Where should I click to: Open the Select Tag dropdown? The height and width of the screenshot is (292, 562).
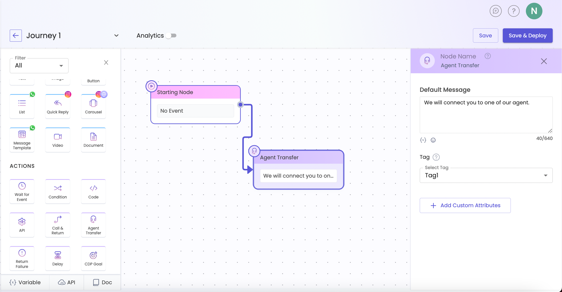pos(486,175)
